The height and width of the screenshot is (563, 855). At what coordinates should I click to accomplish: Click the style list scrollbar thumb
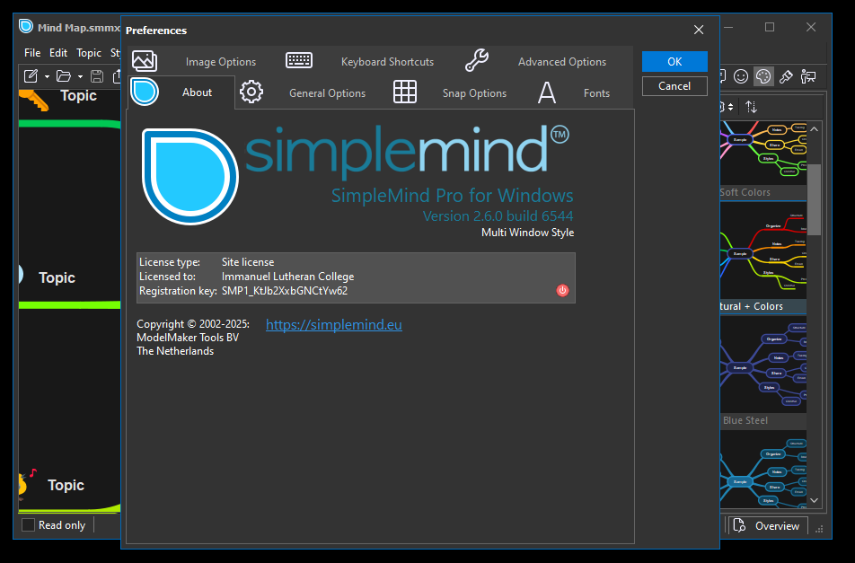point(814,199)
